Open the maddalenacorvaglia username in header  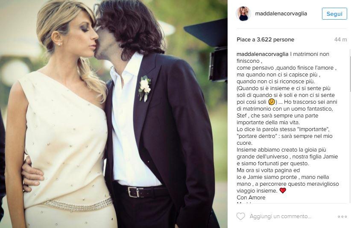coord(281,13)
